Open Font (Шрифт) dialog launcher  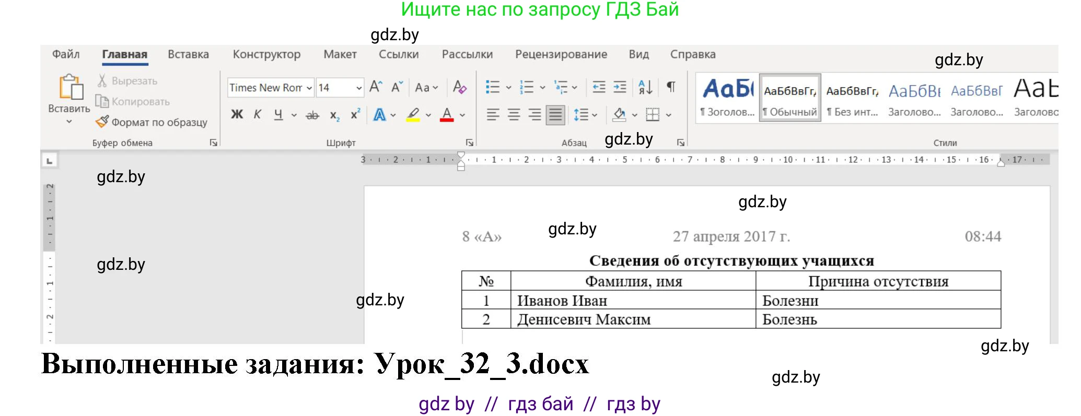click(x=469, y=142)
